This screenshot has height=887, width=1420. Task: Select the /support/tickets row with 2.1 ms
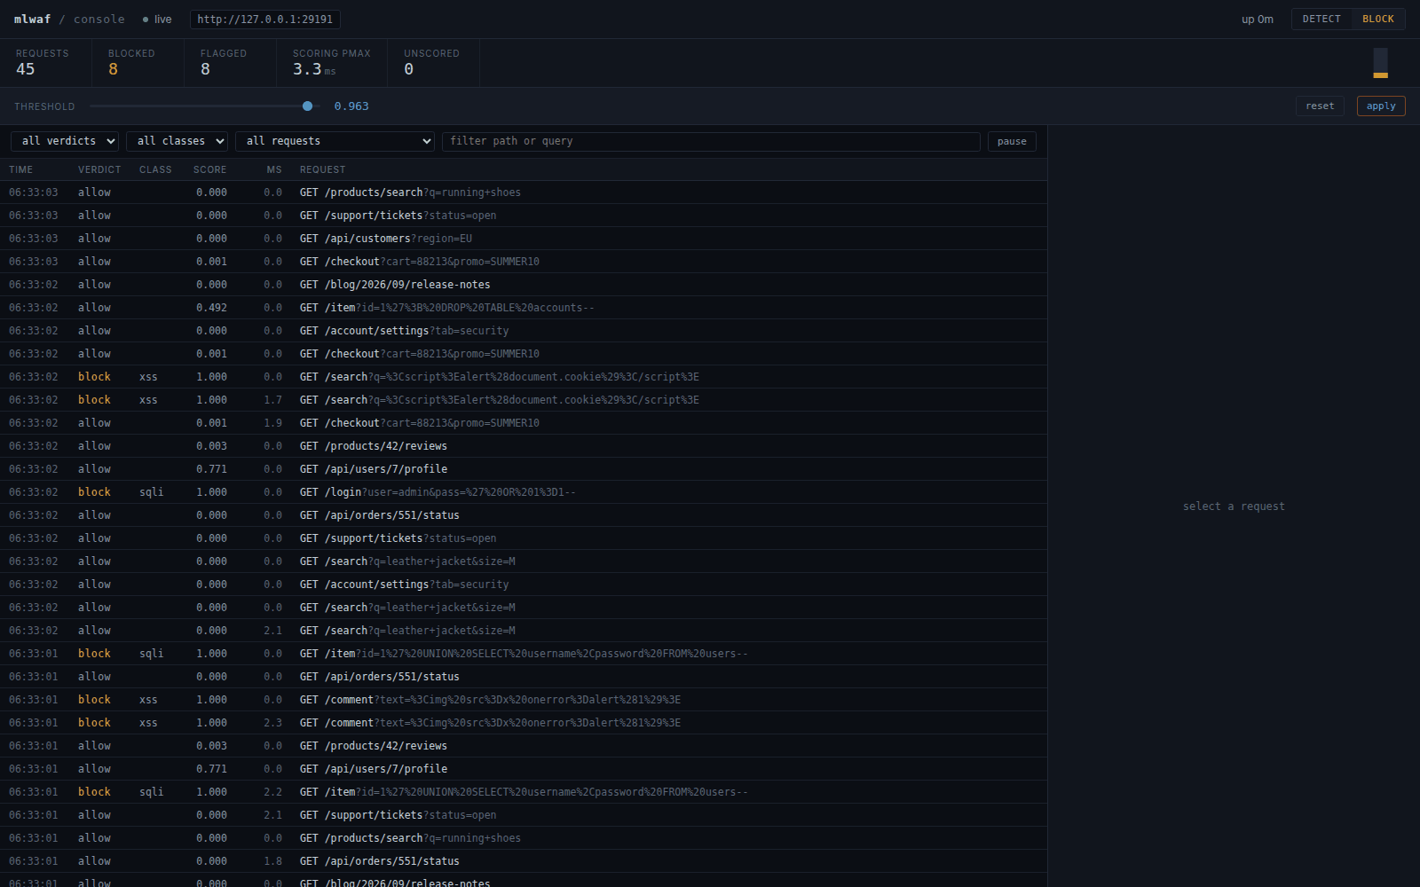coord(524,815)
